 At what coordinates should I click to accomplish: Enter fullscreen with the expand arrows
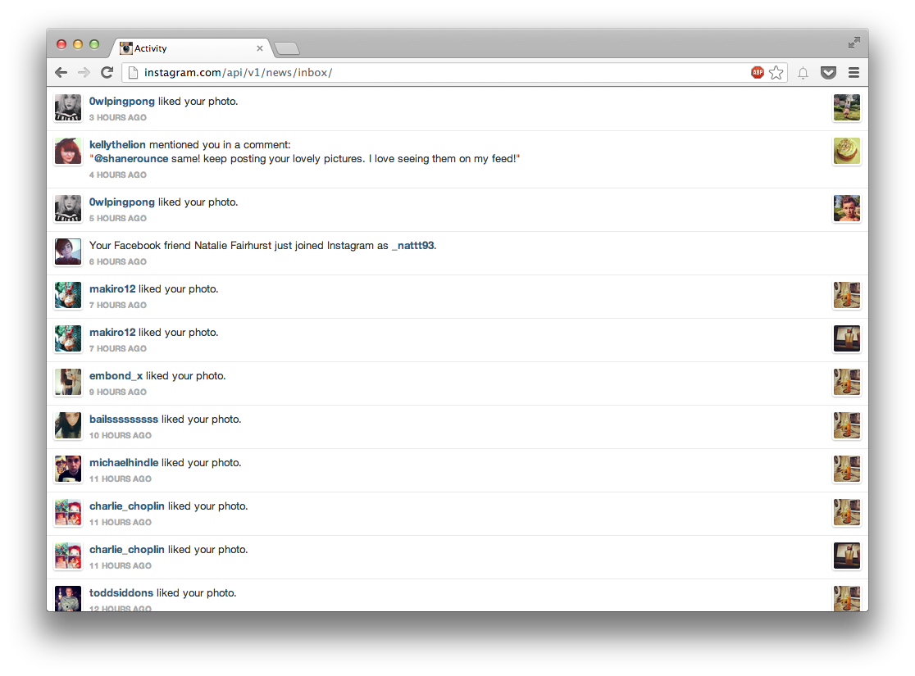coord(854,43)
